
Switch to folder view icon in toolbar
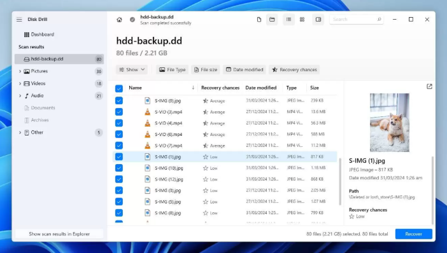click(x=272, y=19)
